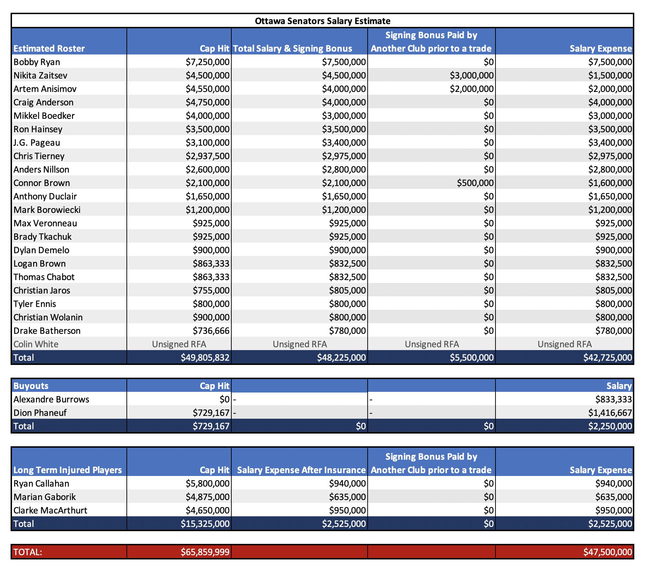Click grand total cap hit $65,859,999

click(x=179, y=552)
